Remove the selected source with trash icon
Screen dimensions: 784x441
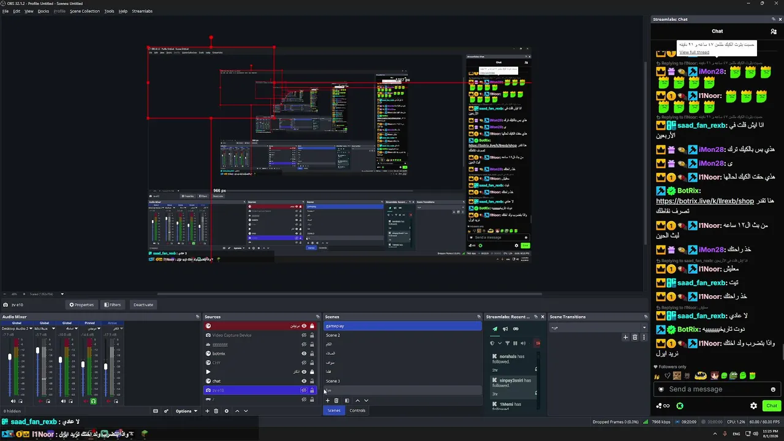click(x=216, y=411)
